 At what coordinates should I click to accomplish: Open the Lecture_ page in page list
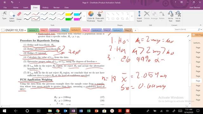pyautogui.click(x=197, y=43)
